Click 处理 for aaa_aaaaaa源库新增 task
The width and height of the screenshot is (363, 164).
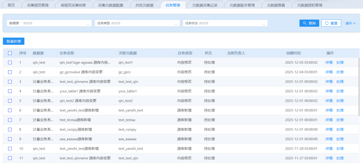[x=340, y=139]
